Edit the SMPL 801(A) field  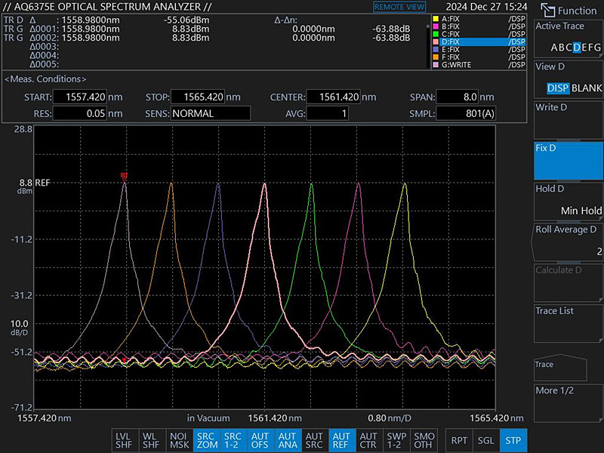pyautogui.click(x=466, y=114)
